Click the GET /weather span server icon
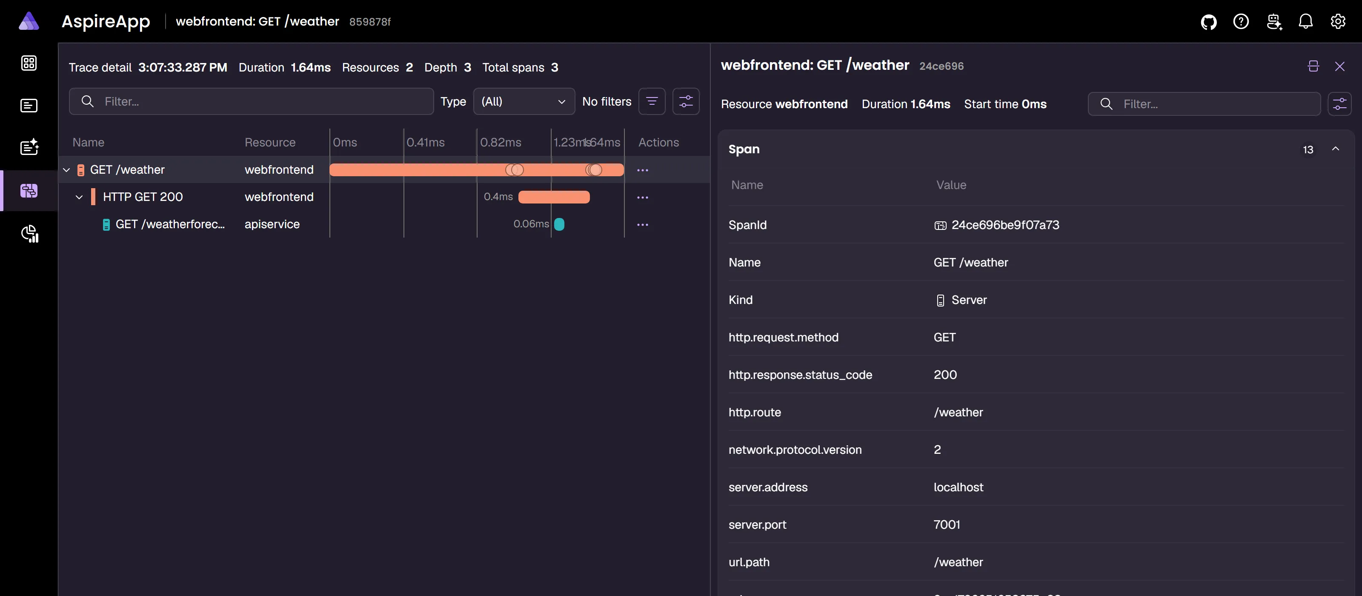 (81, 170)
